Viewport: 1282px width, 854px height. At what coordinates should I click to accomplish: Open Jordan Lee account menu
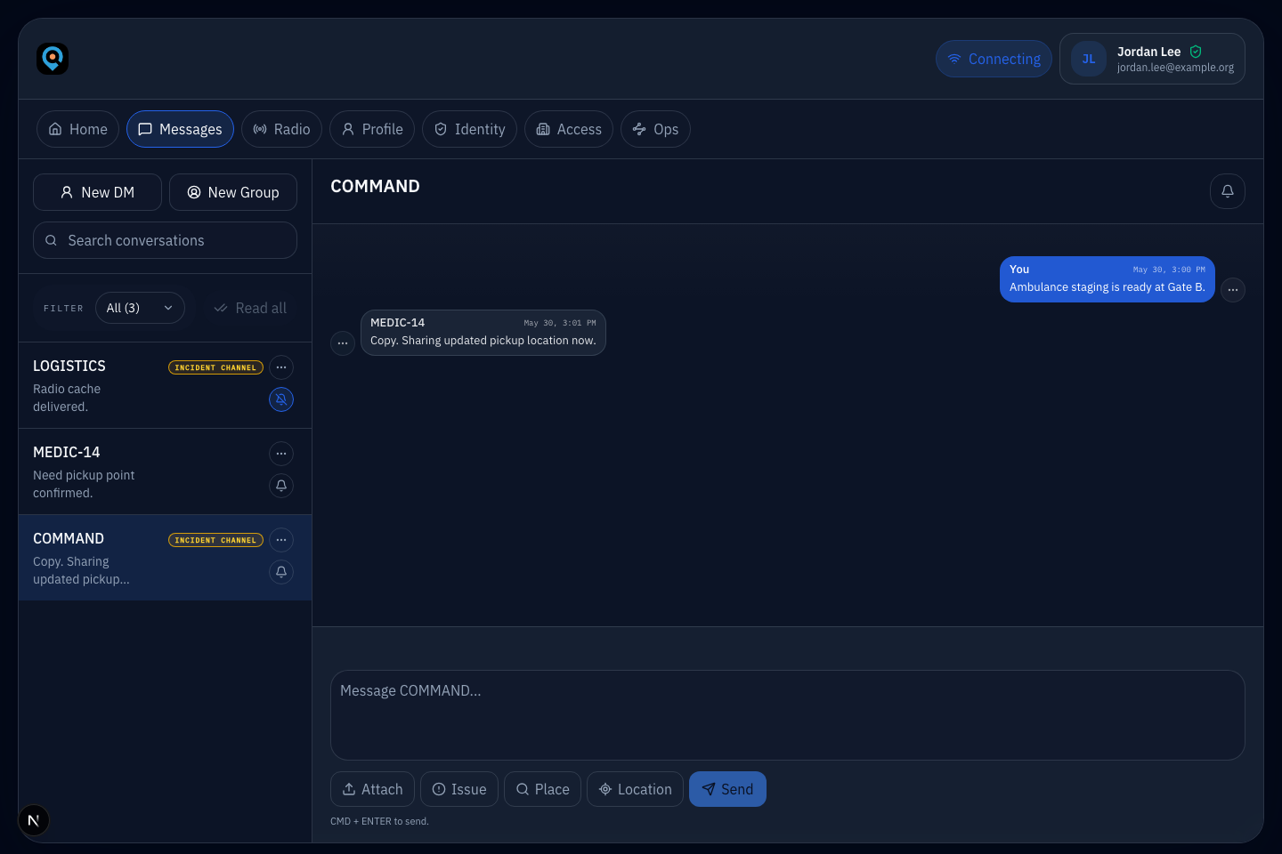[1152, 59]
